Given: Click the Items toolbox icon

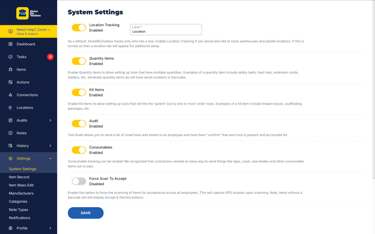Looking at the screenshot, I should click(x=10, y=69).
